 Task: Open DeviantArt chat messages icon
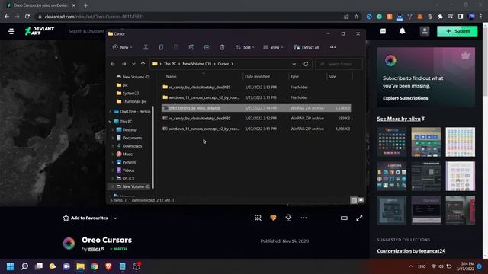pyautogui.click(x=383, y=31)
